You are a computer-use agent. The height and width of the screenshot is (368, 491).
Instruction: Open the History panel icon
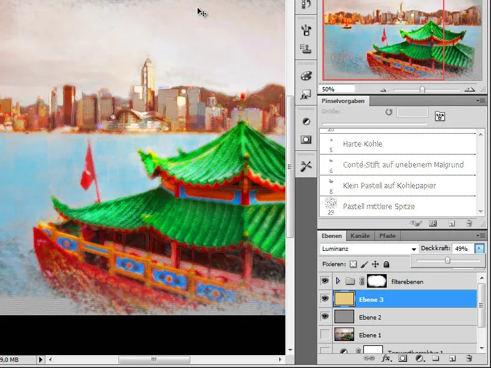306,4
